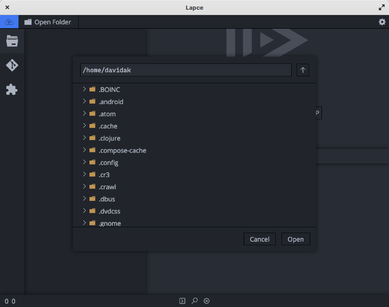
Task: Select the .android folder row
Action: [x=111, y=102]
